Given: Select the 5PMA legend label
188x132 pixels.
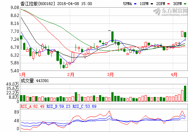Looking at the screenshot, I should 127,4.
